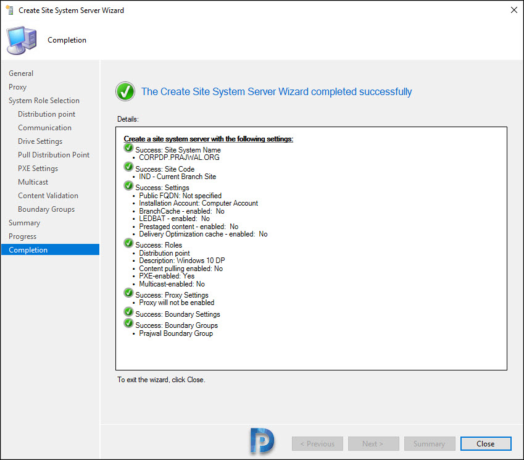The width and height of the screenshot is (524, 460).
Task: Click the large green success checkmark icon
Action: click(x=125, y=91)
